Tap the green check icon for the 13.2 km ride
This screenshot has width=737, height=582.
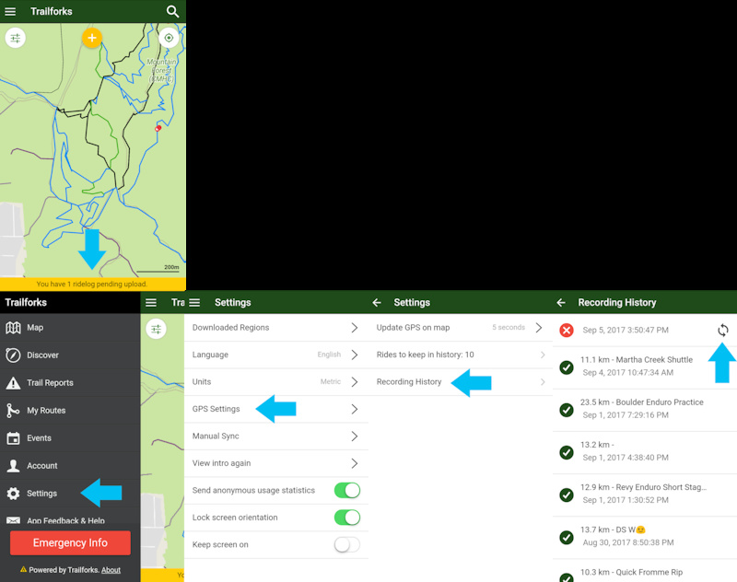[x=567, y=452]
